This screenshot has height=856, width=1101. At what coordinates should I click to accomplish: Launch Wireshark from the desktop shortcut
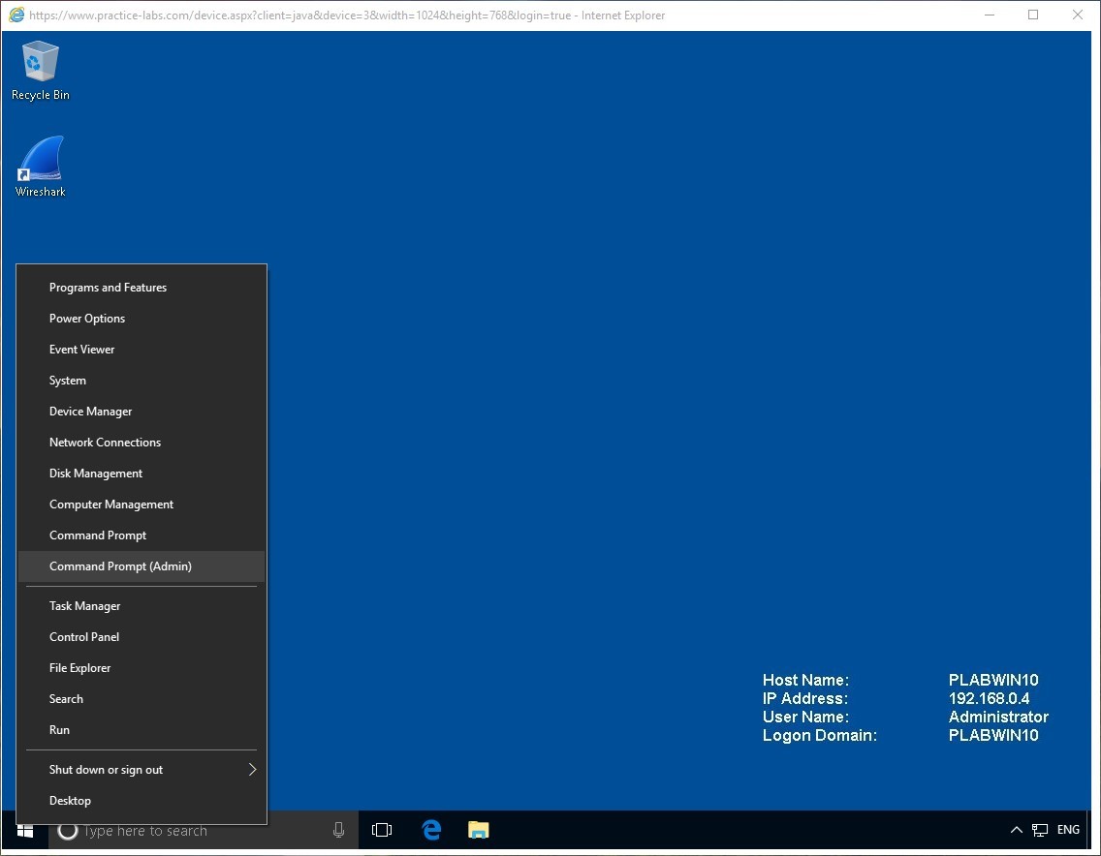click(40, 166)
